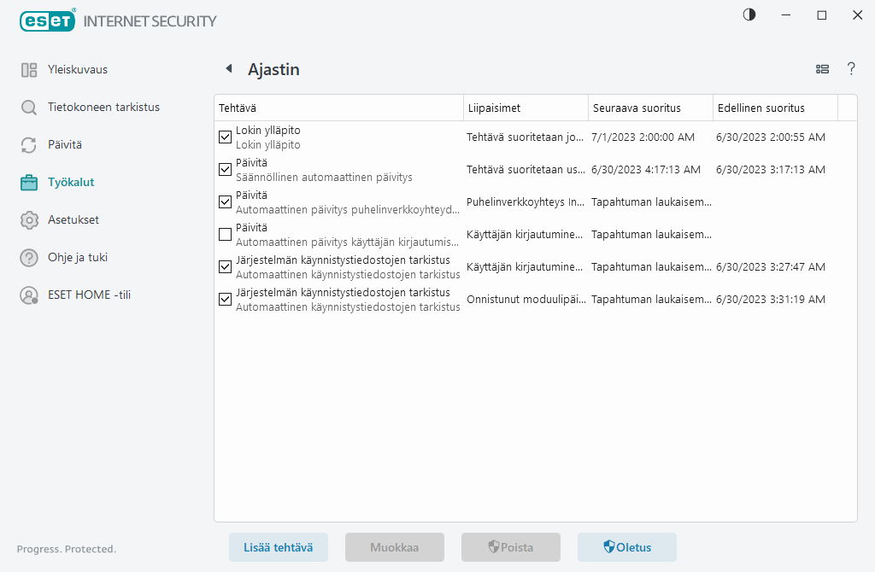Click the Oletus button
This screenshot has width=875, height=572.
click(x=627, y=547)
